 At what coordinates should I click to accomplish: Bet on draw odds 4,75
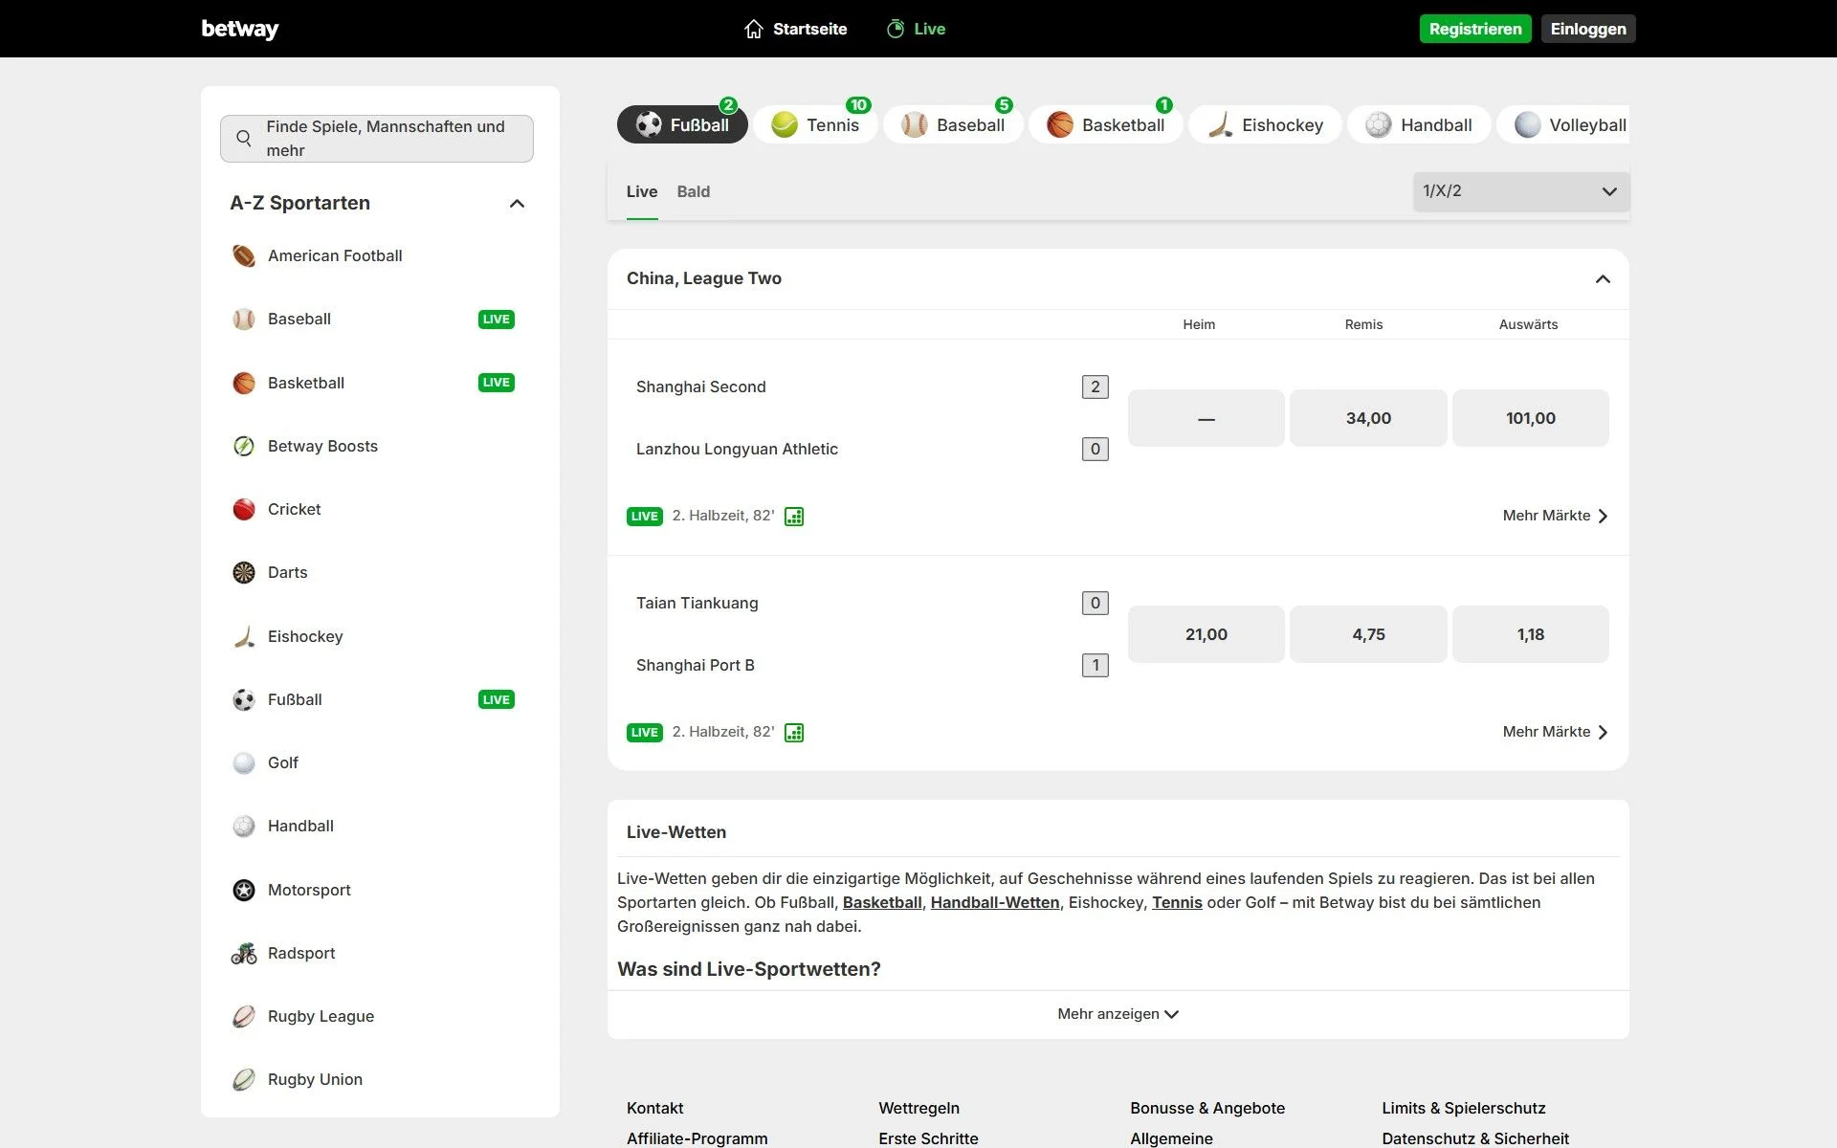tap(1368, 634)
